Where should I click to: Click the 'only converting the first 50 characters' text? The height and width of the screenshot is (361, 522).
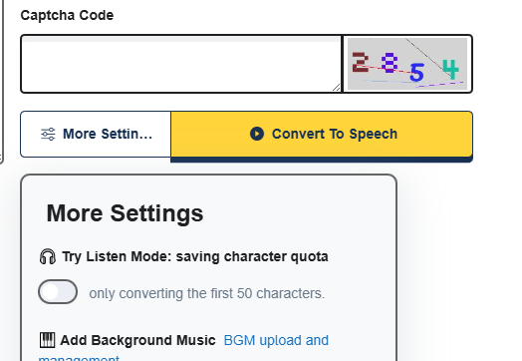207,293
